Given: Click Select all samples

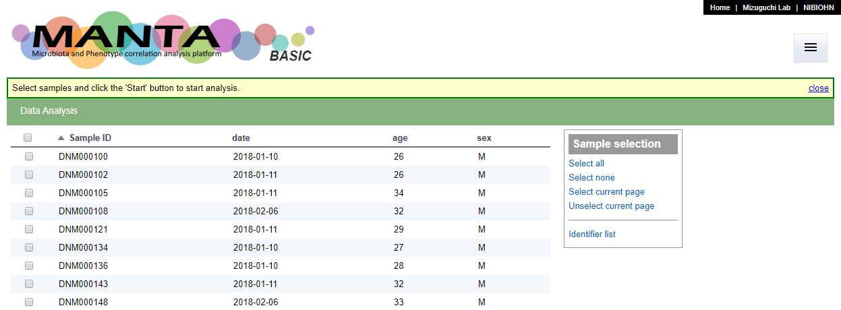Looking at the screenshot, I should click(586, 163).
